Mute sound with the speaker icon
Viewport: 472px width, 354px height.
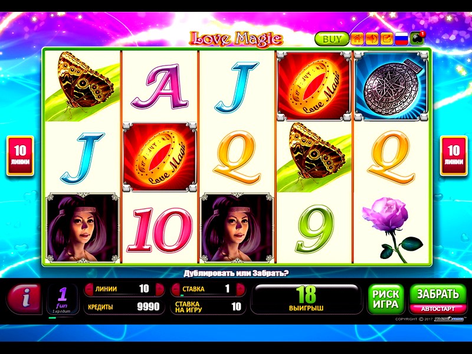point(372,39)
